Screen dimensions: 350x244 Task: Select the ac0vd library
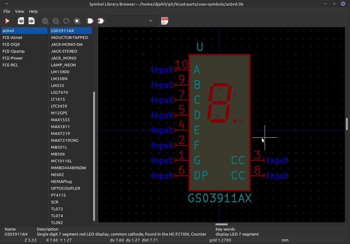[24, 31]
